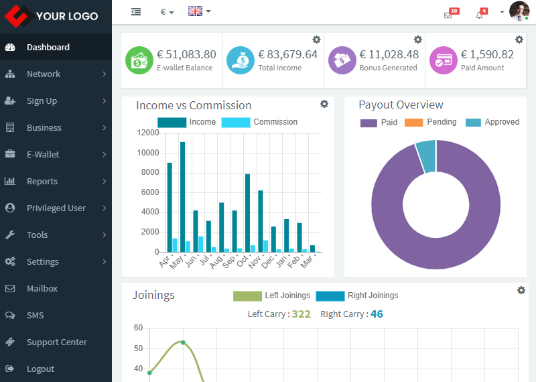The image size is (536, 382).
Task: Click the Bonus Generated purple icon
Action: point(342,60)
